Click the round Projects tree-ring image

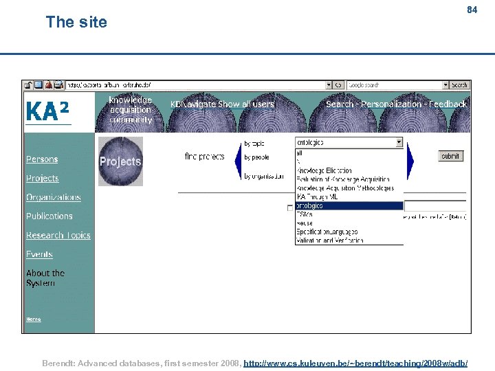click(x=120, y=161)
